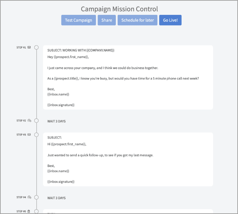238x214 pixels.
Task: Click 'Hey {{prospect.first_name}},' greeting
Action: click(x=68, y=57)
